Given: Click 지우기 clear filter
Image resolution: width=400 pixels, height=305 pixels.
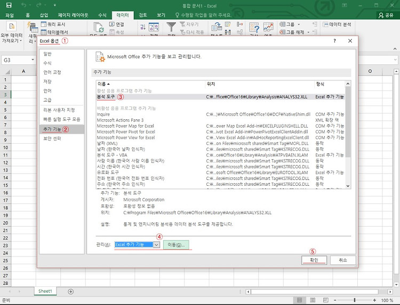Looking at the screenshot, I should point(189,24).
